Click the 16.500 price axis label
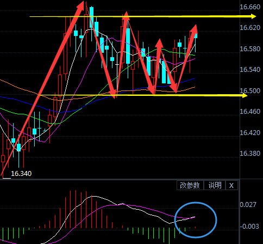The height and width of the screenshot is (244, 263). 250,90
